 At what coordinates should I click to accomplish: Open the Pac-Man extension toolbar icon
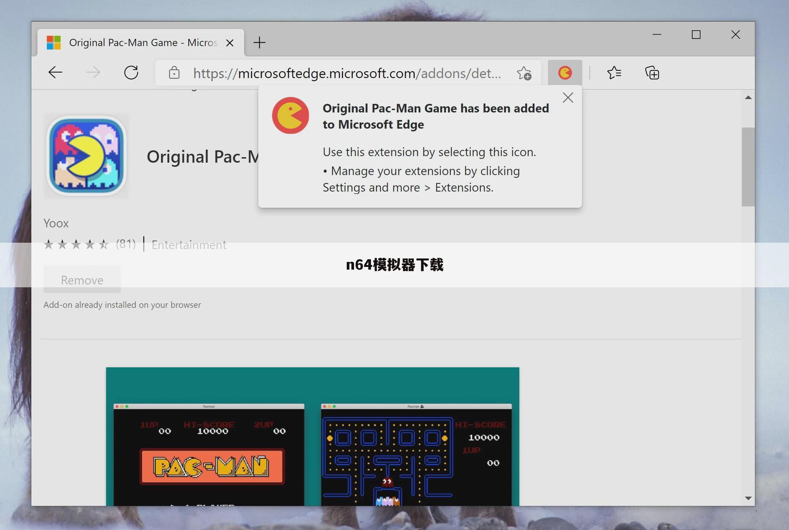(565, 72)
